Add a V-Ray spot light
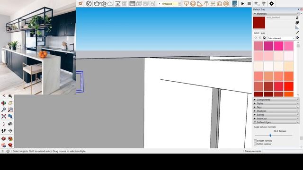This screenshot has height=170, width=303. click(199, 4)
